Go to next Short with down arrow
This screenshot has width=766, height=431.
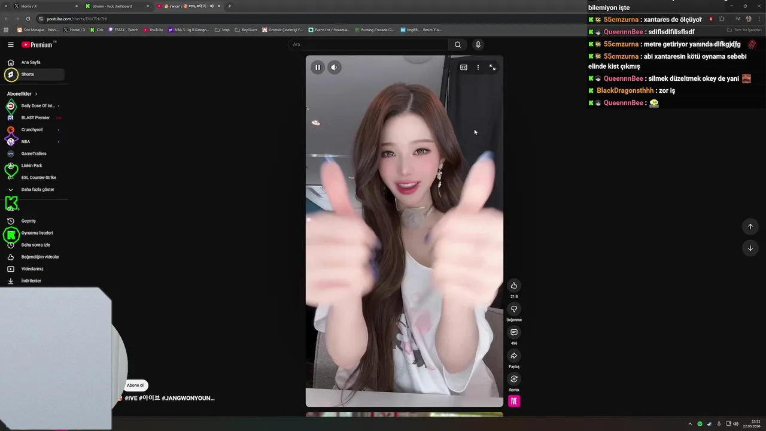tap(750, 248)
